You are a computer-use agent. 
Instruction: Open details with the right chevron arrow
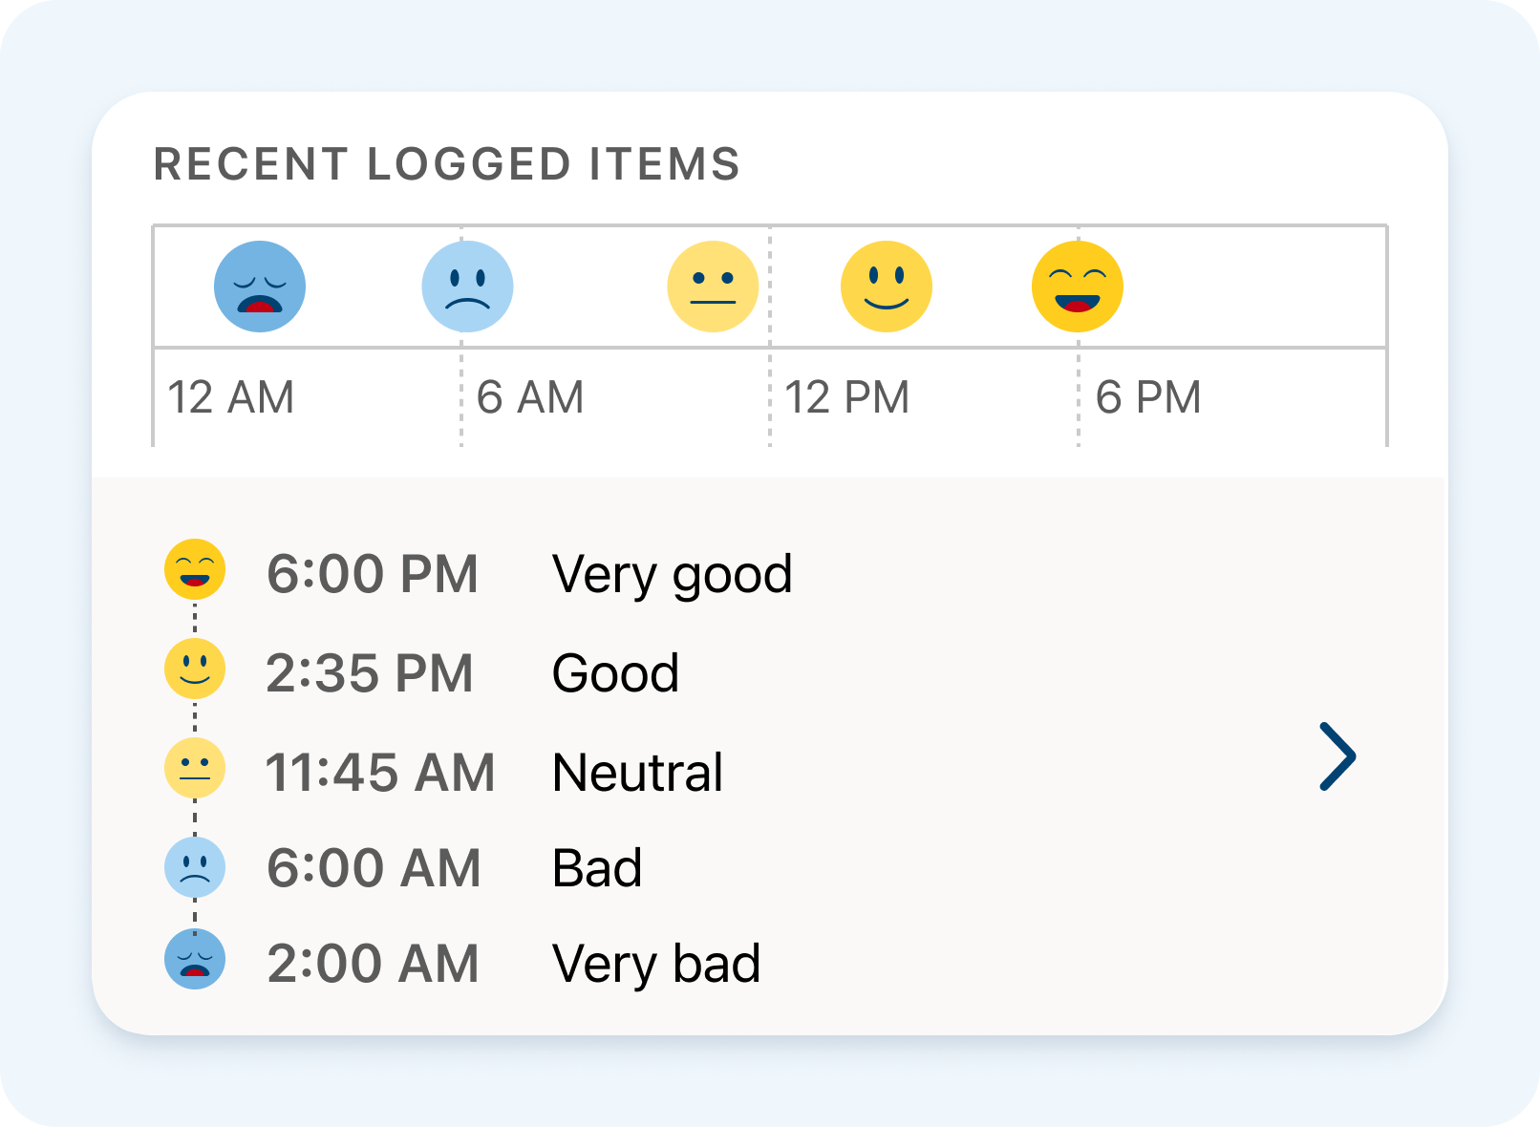click(1337, 756)
